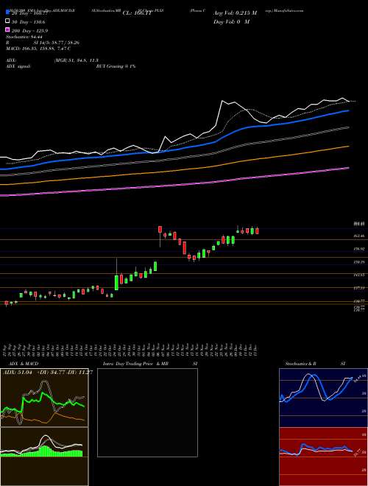Click the ADX 51.04 +DY 34.77 readout
Viewport: 368px width, 486px height.
(x=47, y=373)
